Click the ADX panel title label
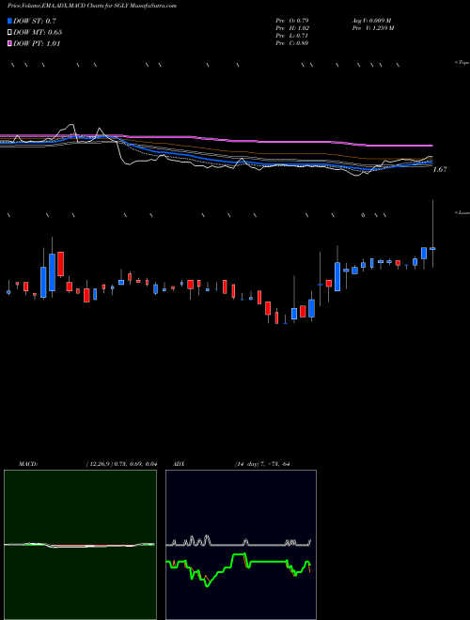Screen dimensions: 470x620 coord(179,464)
